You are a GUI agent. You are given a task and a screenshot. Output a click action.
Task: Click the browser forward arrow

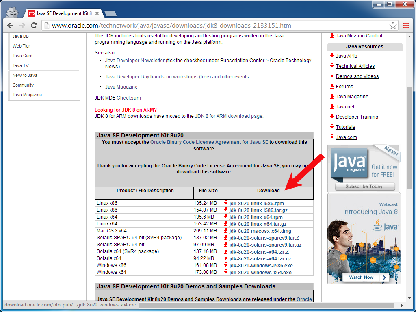click(22, 26)
